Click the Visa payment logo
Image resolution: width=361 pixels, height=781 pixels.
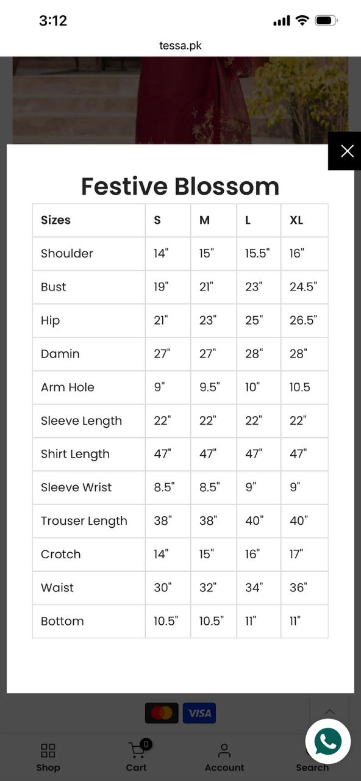199,713
